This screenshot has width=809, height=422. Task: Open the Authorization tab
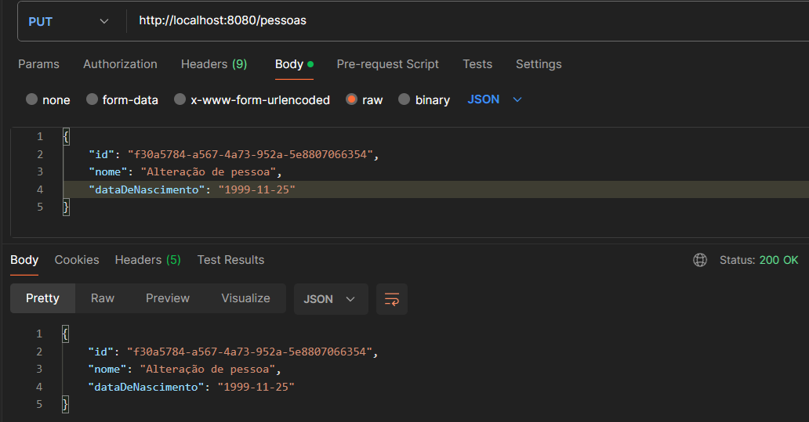120,64
